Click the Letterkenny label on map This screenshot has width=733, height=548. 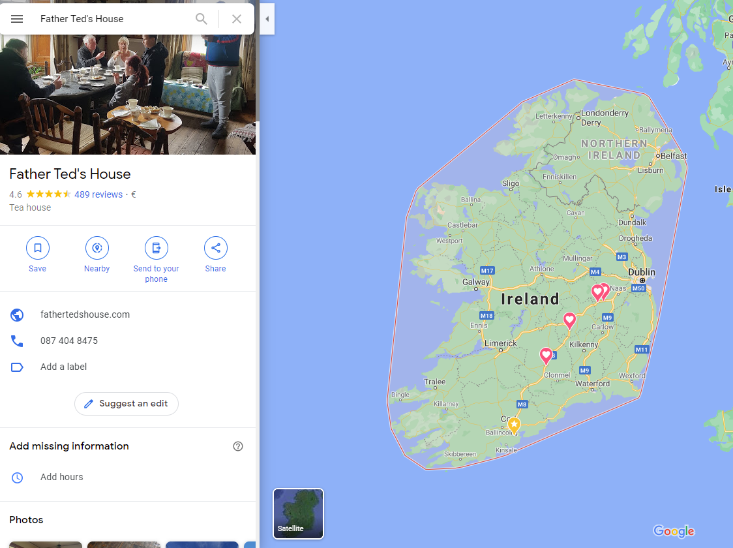pyautogui.click(x=554, y=116)
